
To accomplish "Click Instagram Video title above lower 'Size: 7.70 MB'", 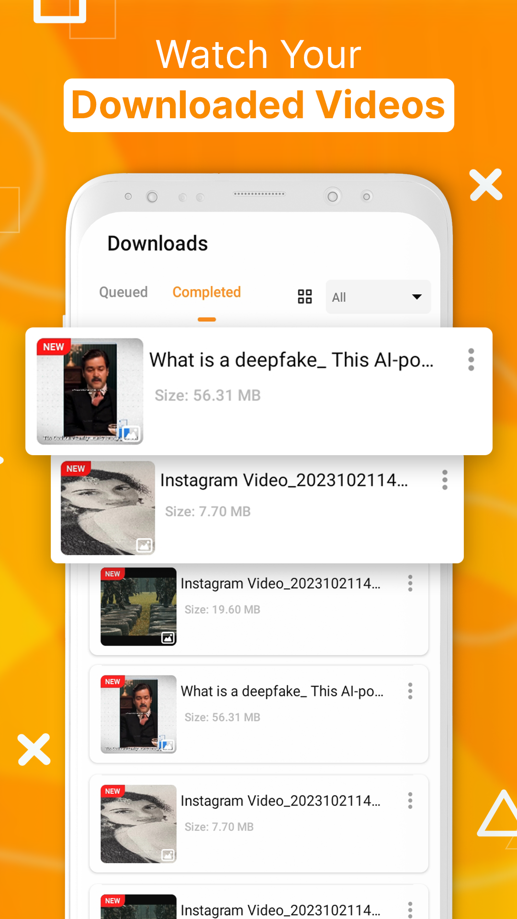I will pos(281,801).
